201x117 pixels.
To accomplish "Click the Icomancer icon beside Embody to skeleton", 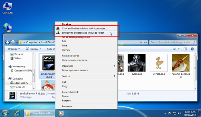I will pos(58,33).
